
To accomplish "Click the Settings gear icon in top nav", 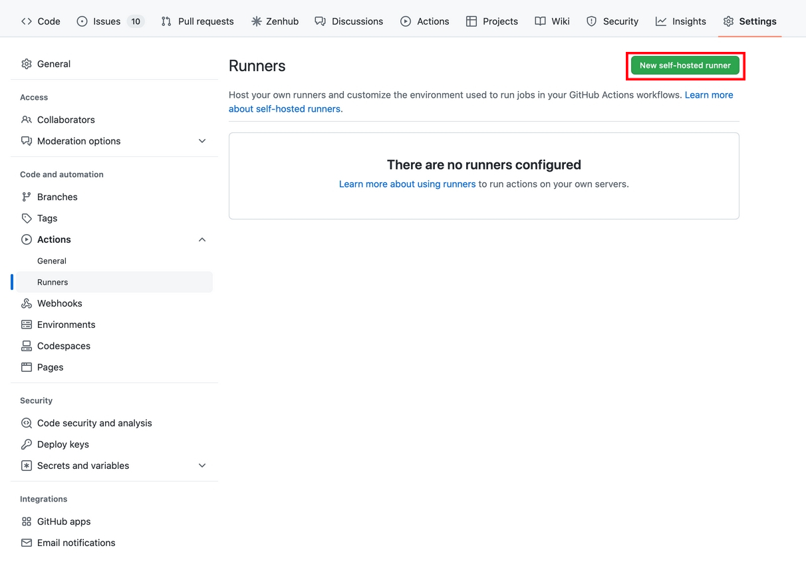I will [x=729, y=21].
